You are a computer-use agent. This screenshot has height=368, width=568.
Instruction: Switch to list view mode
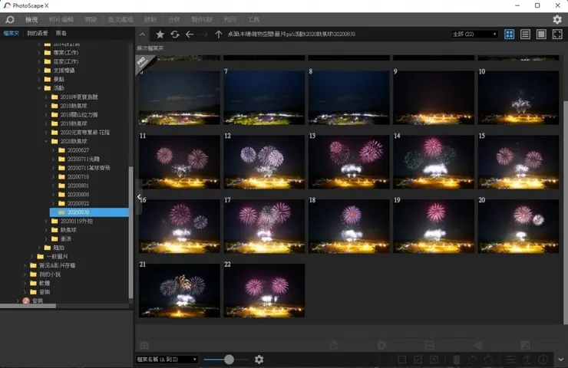[526, 34]
